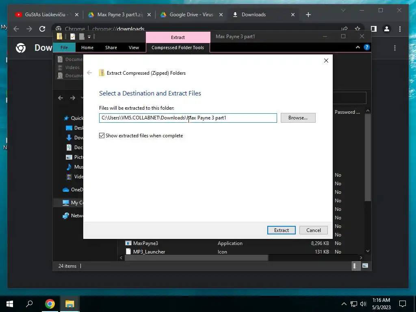Switch to large icons view in status bar
The image size is (416, 312).
pos(365,266)
